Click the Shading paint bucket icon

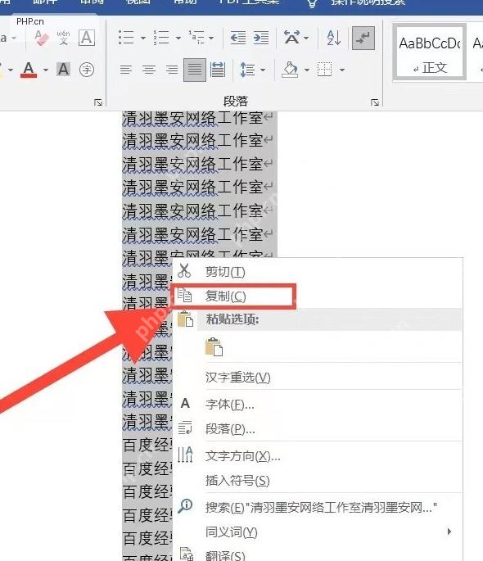[x=290, y=70]
